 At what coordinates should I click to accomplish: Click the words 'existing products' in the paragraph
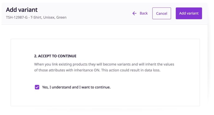73,64
